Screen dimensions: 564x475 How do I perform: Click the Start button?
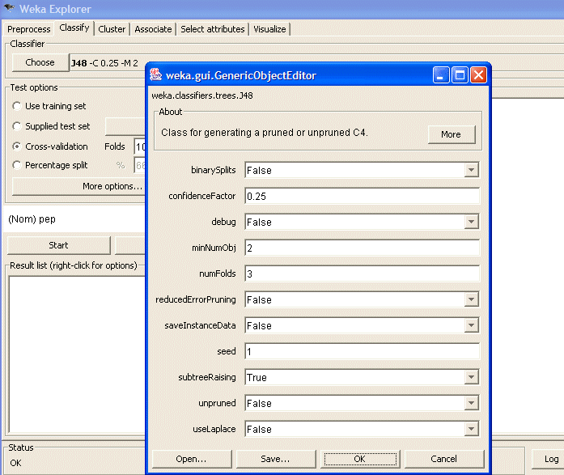[58, 245]
